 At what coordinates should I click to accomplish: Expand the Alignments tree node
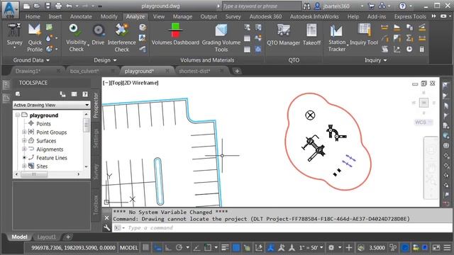click(x=24, y=149)
